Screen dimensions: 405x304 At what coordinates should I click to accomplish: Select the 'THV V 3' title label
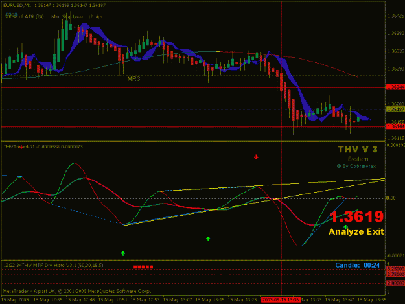[x=358, y=149]
